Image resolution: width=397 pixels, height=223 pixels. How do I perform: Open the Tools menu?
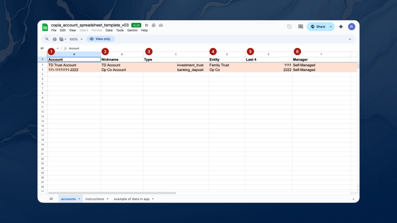coord(120,30)
